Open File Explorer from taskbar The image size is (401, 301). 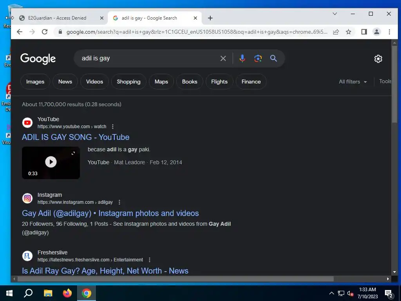pyautogui.click(x=48, y=293)
